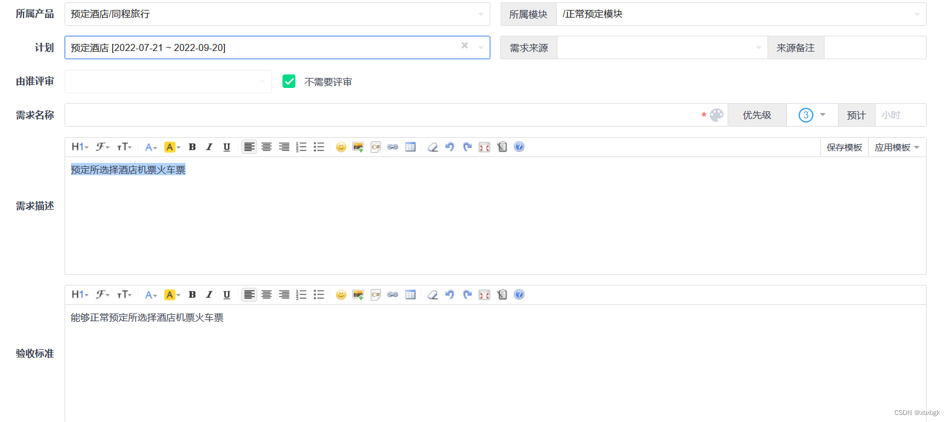Align text right in 验收标准 editor
Screen dimensions: 949x422
[x=284, y=295]
